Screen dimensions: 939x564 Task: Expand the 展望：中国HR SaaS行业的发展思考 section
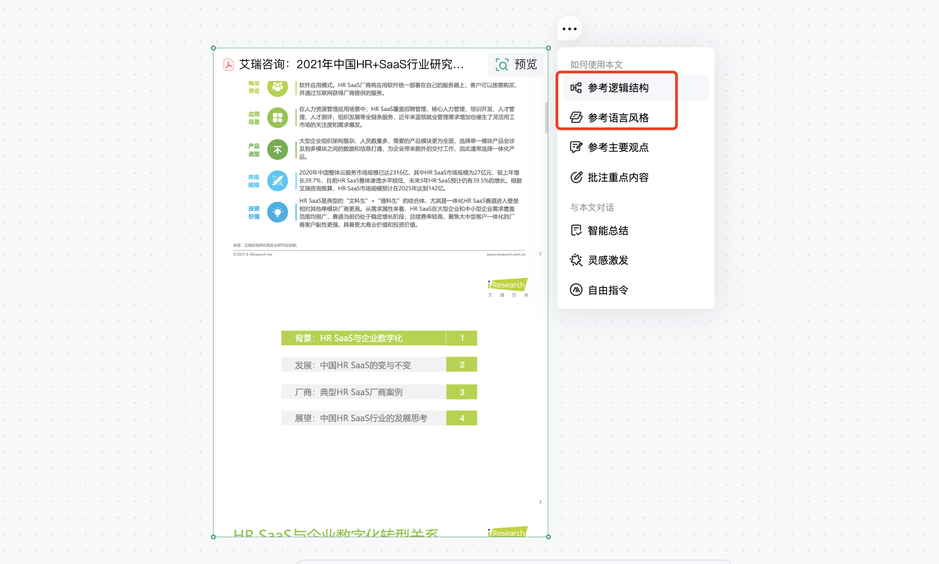(378, 418)
